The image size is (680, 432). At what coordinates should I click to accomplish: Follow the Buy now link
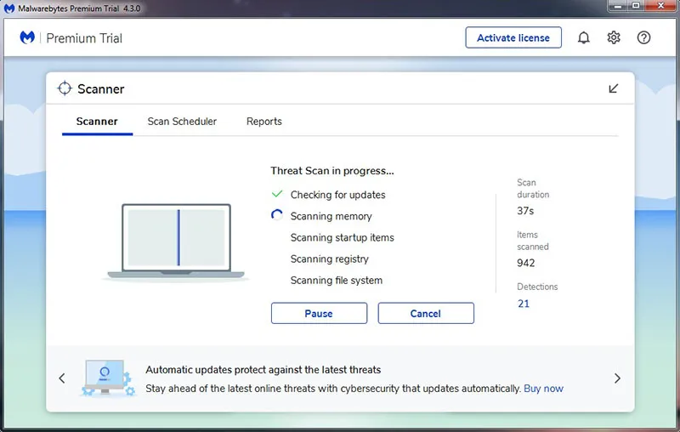[x=543, y=388]
